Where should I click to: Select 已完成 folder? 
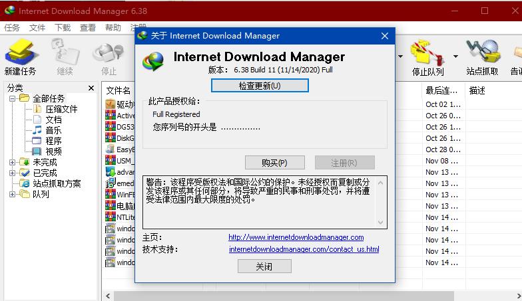tap(45, 173)
